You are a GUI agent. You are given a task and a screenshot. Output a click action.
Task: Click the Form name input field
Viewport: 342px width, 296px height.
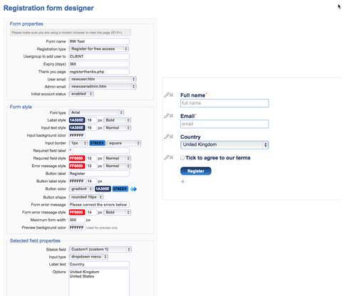[99, 41]
